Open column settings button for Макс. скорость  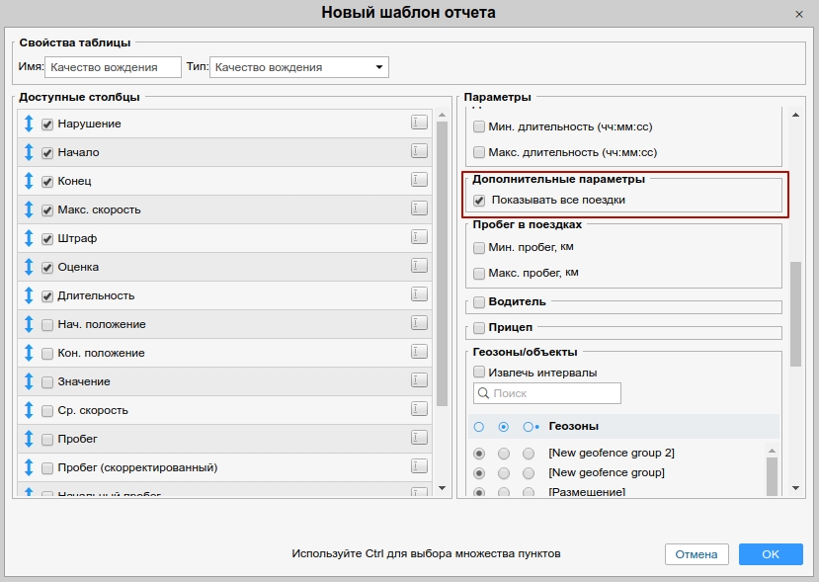coord(419,208)
